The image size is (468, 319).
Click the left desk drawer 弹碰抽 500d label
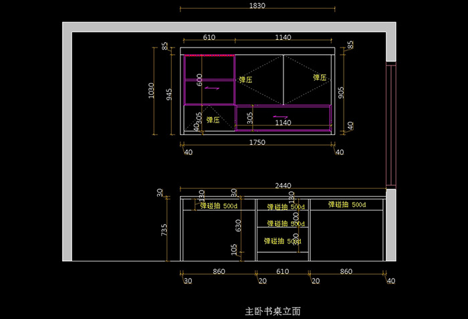218,206
